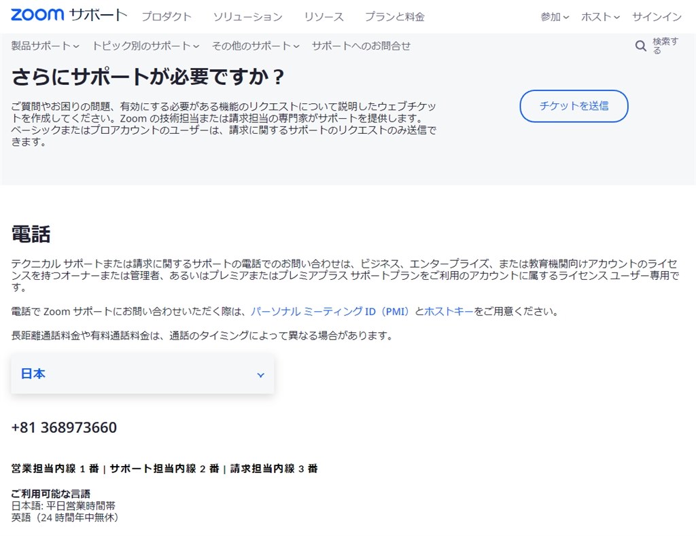Viewport: 696px width, 536px height.
Task: Expand the ホスト menu arrow
Action: [616, 16]
